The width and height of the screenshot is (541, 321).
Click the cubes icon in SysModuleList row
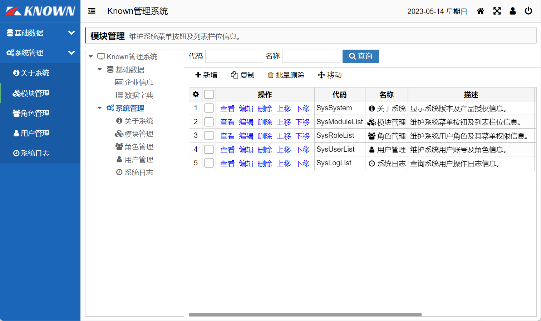click(x=372, y=122)
